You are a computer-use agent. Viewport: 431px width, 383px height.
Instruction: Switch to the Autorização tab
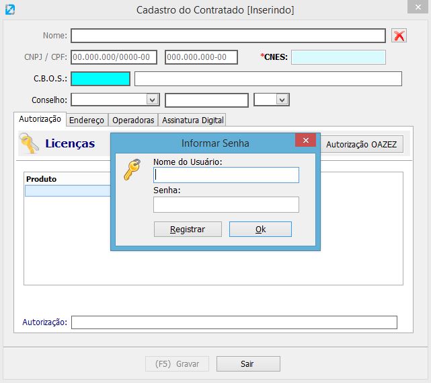40,119
